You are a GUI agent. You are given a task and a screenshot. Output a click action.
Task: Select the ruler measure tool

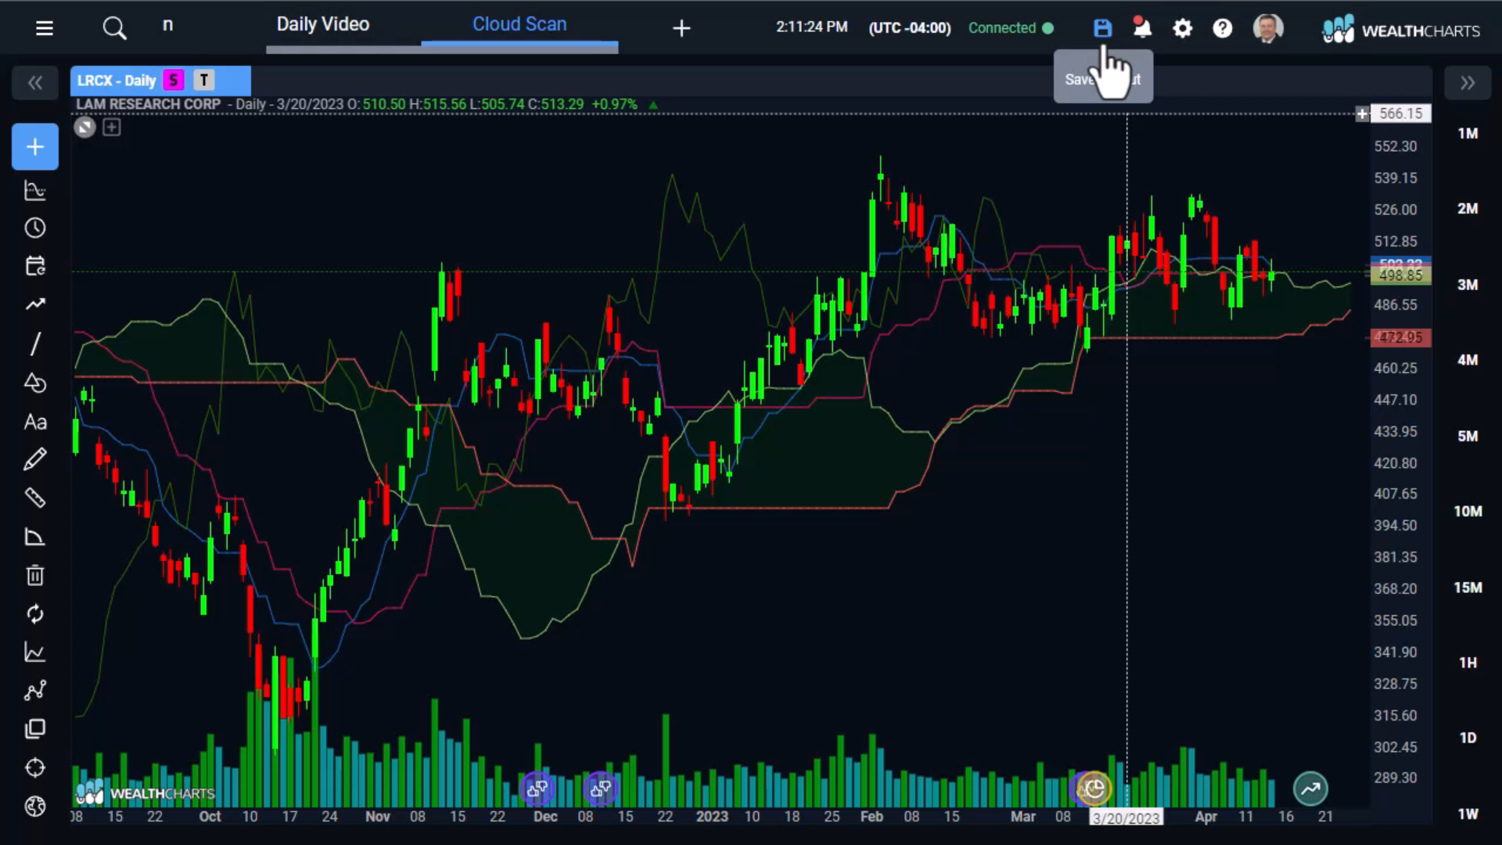tap(35, 498)
